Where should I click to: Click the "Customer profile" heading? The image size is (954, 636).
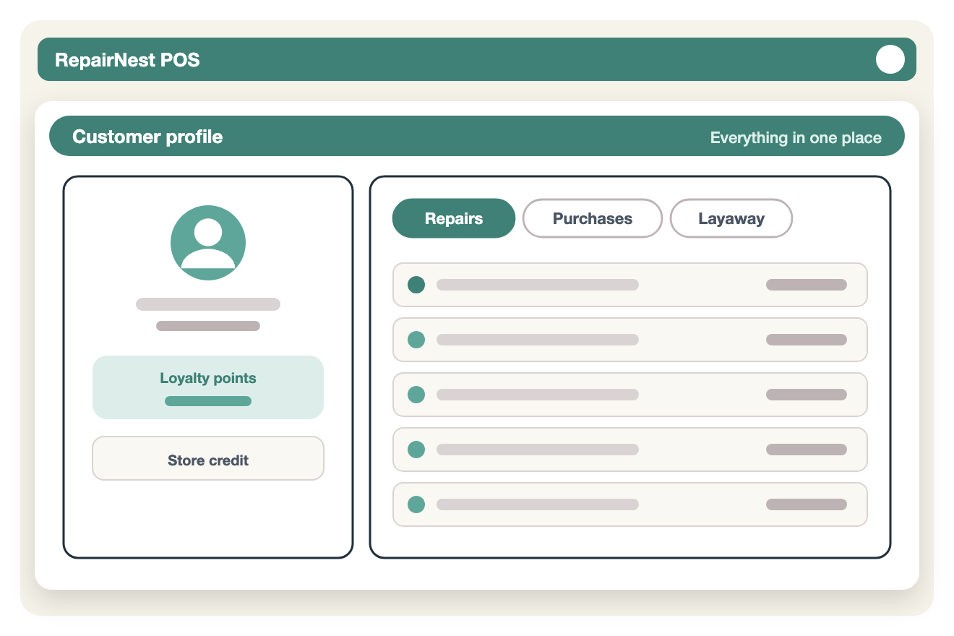click(147, 137)
